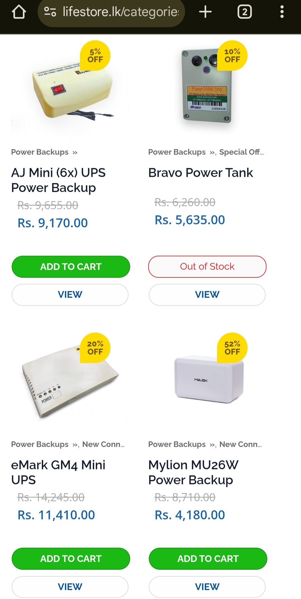Open browser three-dot overflow menu
The image size is (301, 599).
pos(282,12)
